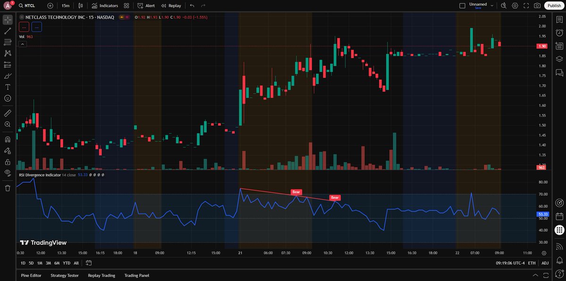Image resolution: width=566 pixels, height=281 pixels.
Task: Toggle lock all drawings
Action: (8, 162)
